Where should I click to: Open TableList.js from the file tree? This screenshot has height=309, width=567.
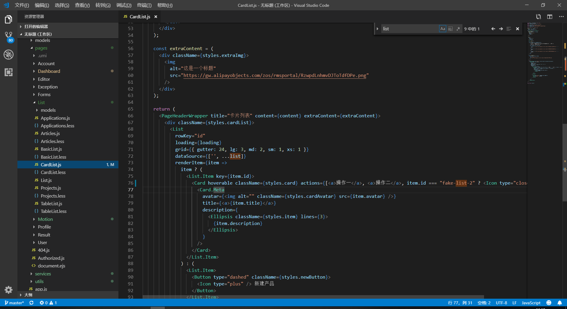coord(51,204)
